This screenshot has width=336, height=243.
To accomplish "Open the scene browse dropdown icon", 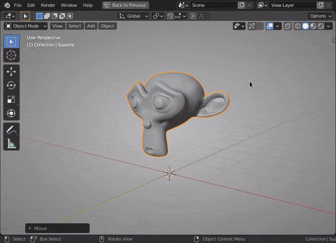I will [183, 5].
